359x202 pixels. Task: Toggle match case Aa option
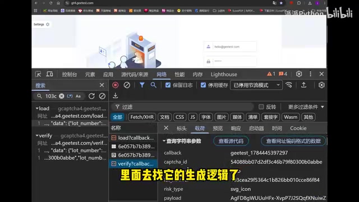(78, 96)
